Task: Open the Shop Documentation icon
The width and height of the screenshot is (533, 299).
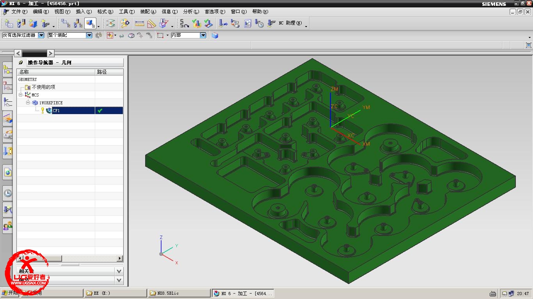Action: click(x=247, y=24)
